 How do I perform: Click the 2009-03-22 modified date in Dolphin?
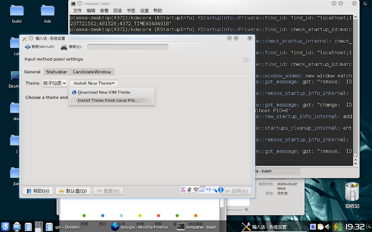point(287,186)
